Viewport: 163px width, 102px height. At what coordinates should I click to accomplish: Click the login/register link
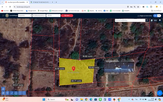point(145,16)
